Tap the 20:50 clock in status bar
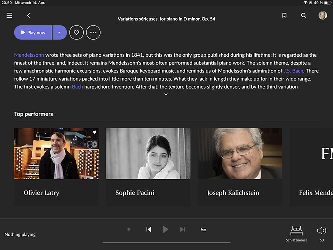333x250 pixels. pyautogui.click(x=7, y=3)
